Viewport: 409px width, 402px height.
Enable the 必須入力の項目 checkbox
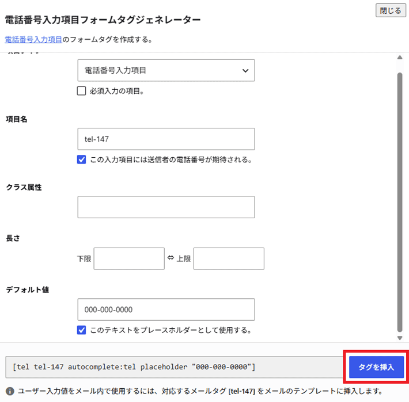click(81, 91)
